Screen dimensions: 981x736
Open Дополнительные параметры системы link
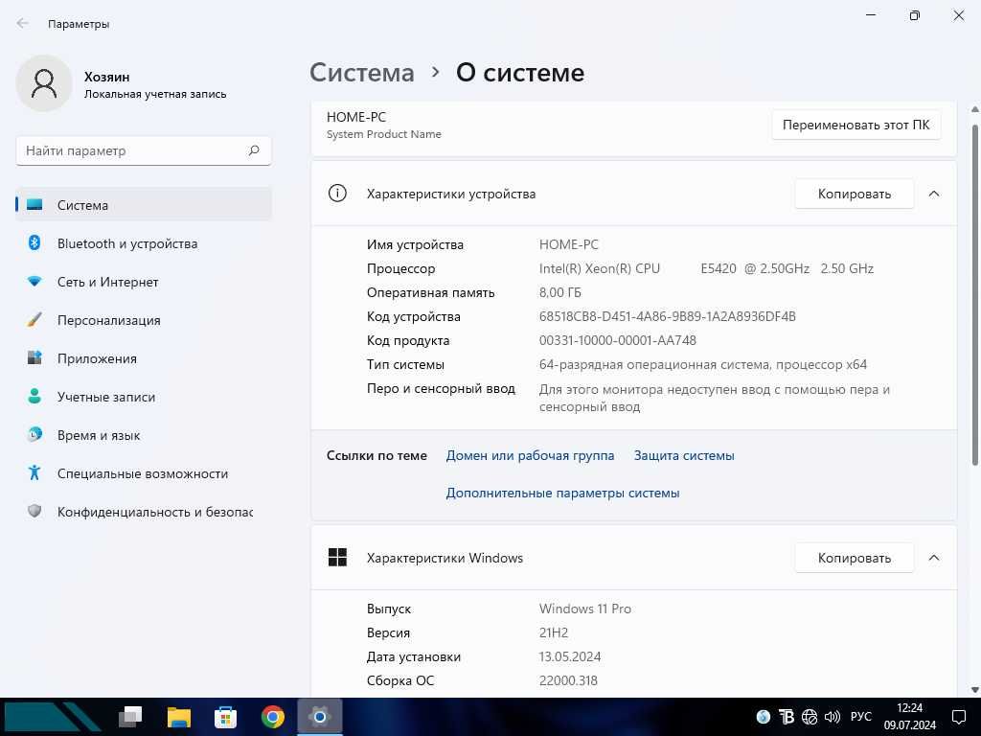tap(562, 493)
